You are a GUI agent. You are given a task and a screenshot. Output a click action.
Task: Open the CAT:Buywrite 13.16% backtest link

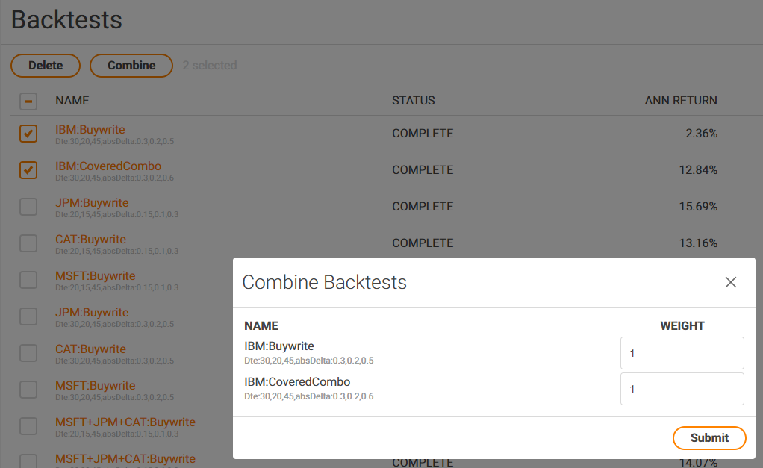pos(90,240)
